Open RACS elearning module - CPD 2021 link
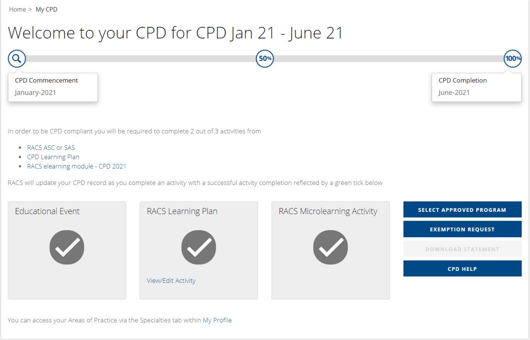 tap(76, 166)
